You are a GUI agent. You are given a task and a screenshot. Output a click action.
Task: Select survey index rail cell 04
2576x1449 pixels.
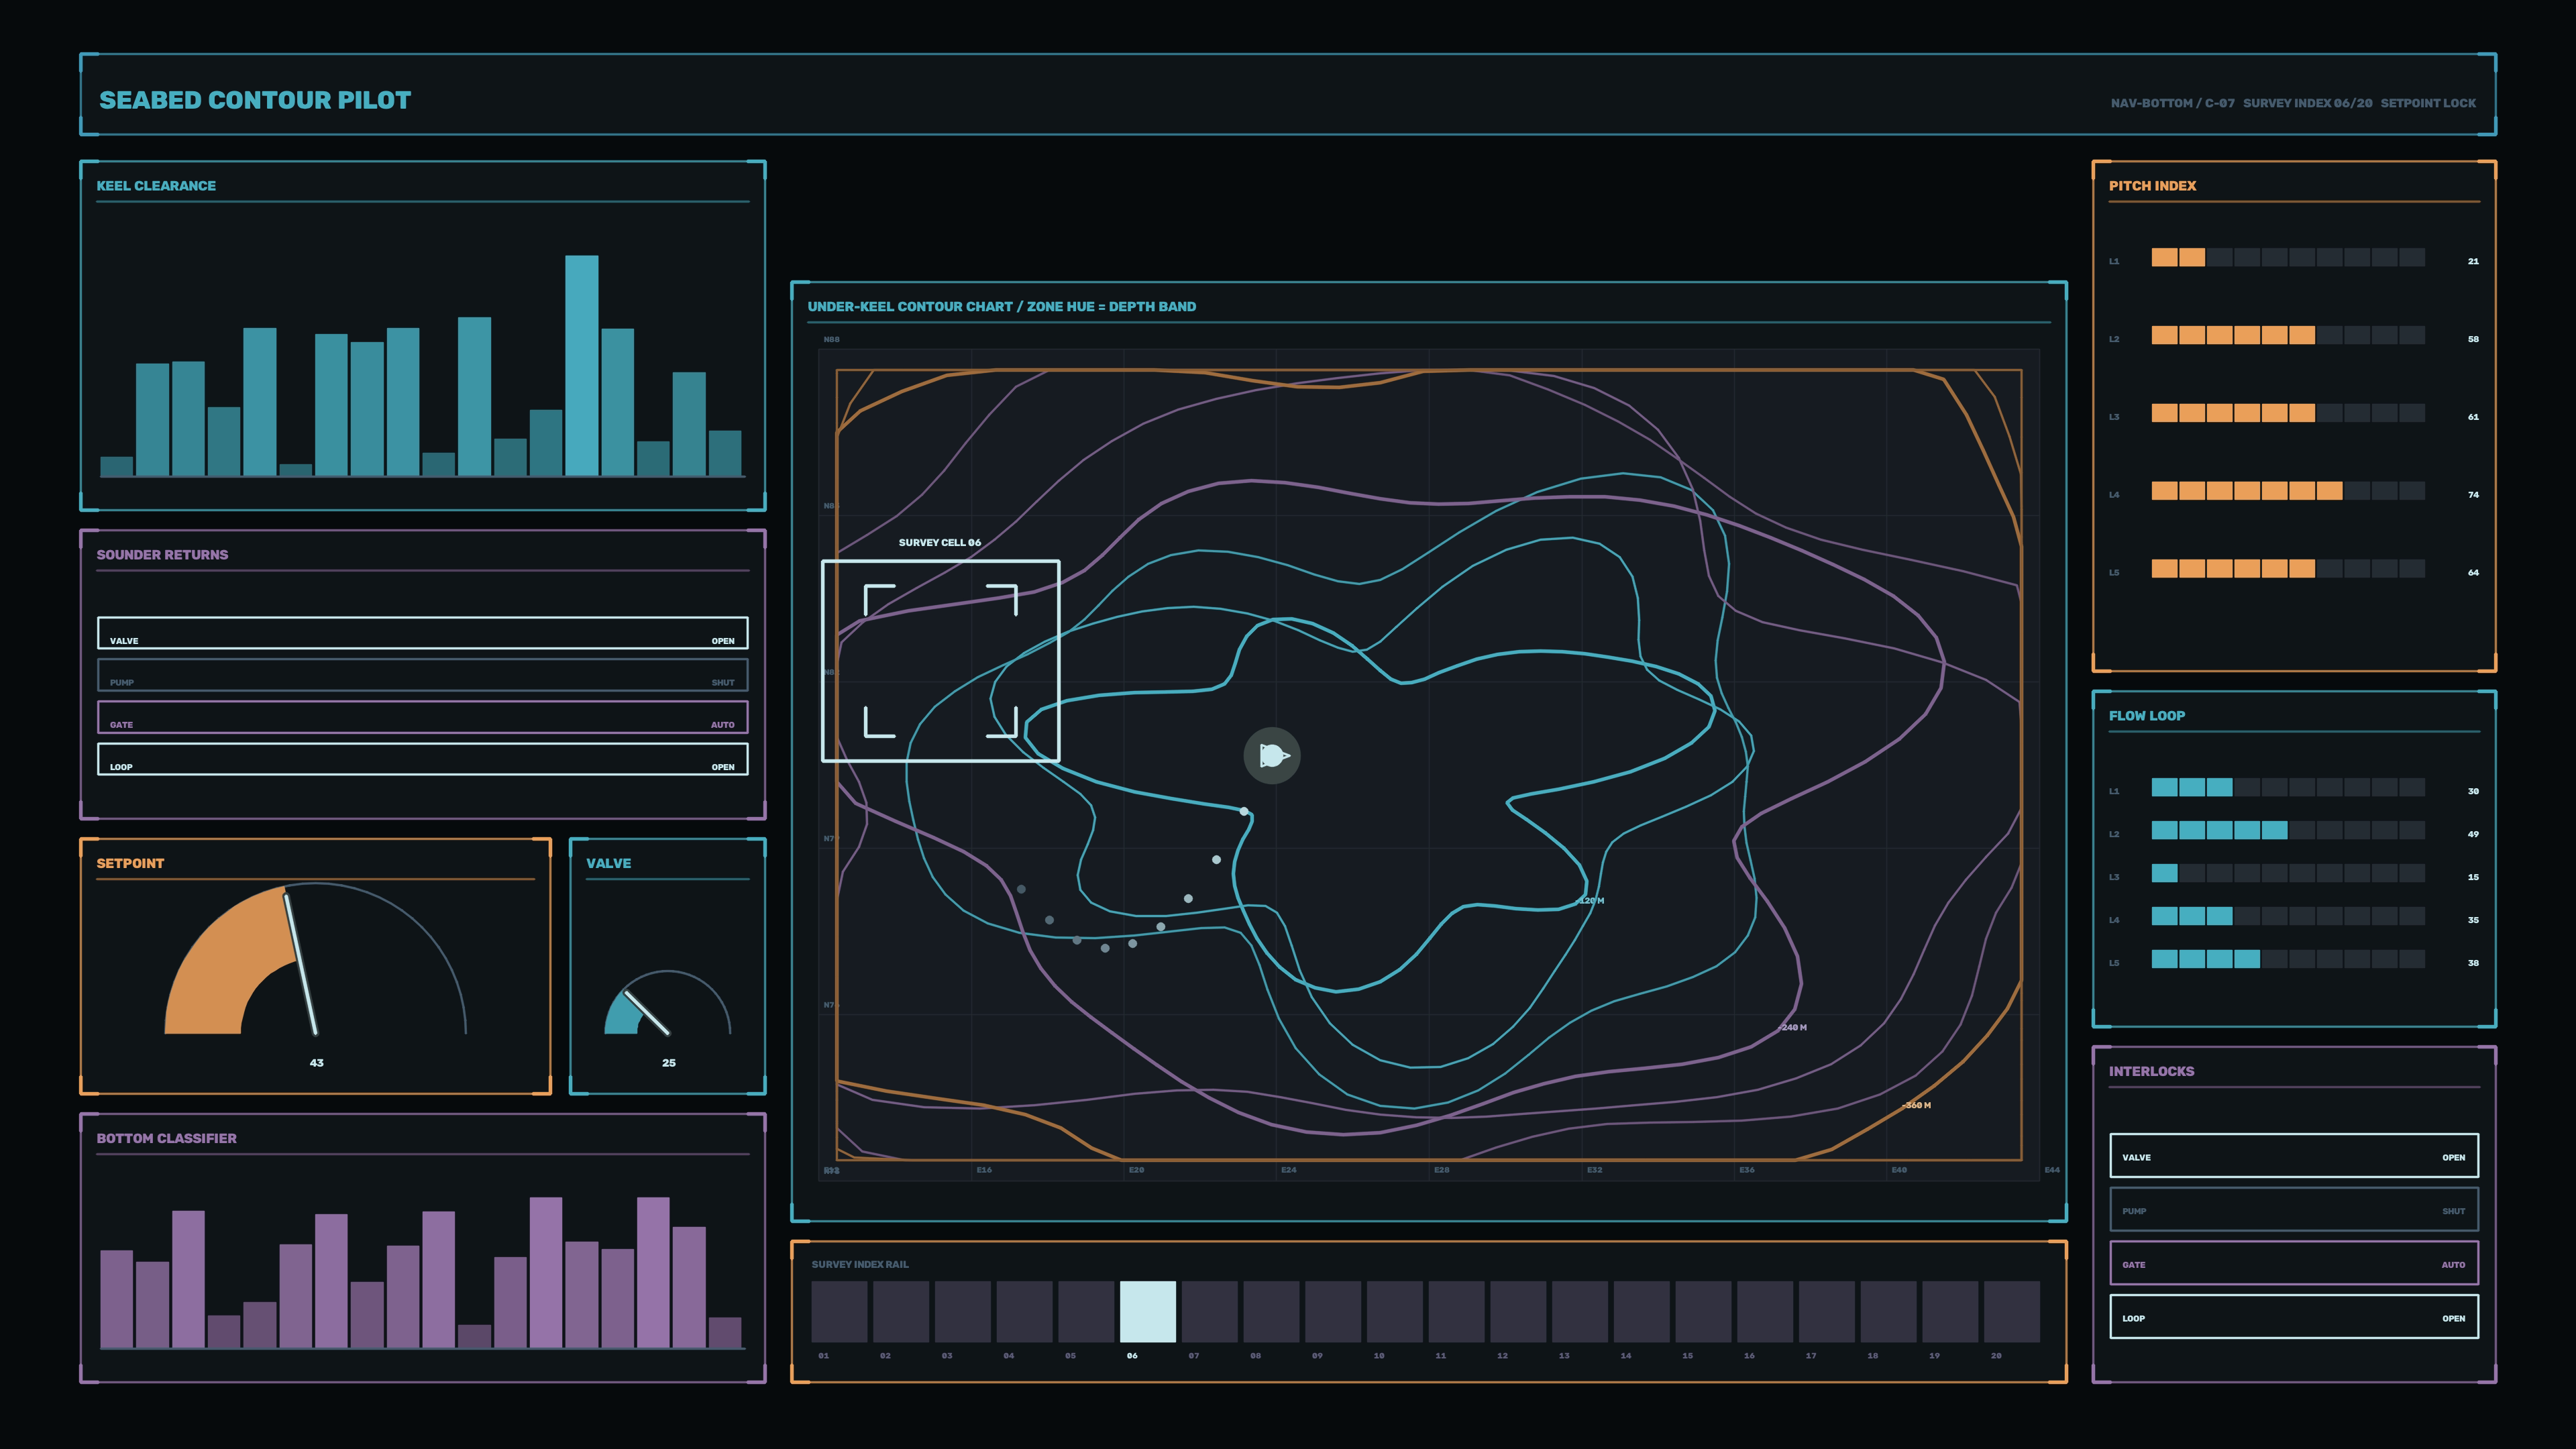(1024, 1312)
